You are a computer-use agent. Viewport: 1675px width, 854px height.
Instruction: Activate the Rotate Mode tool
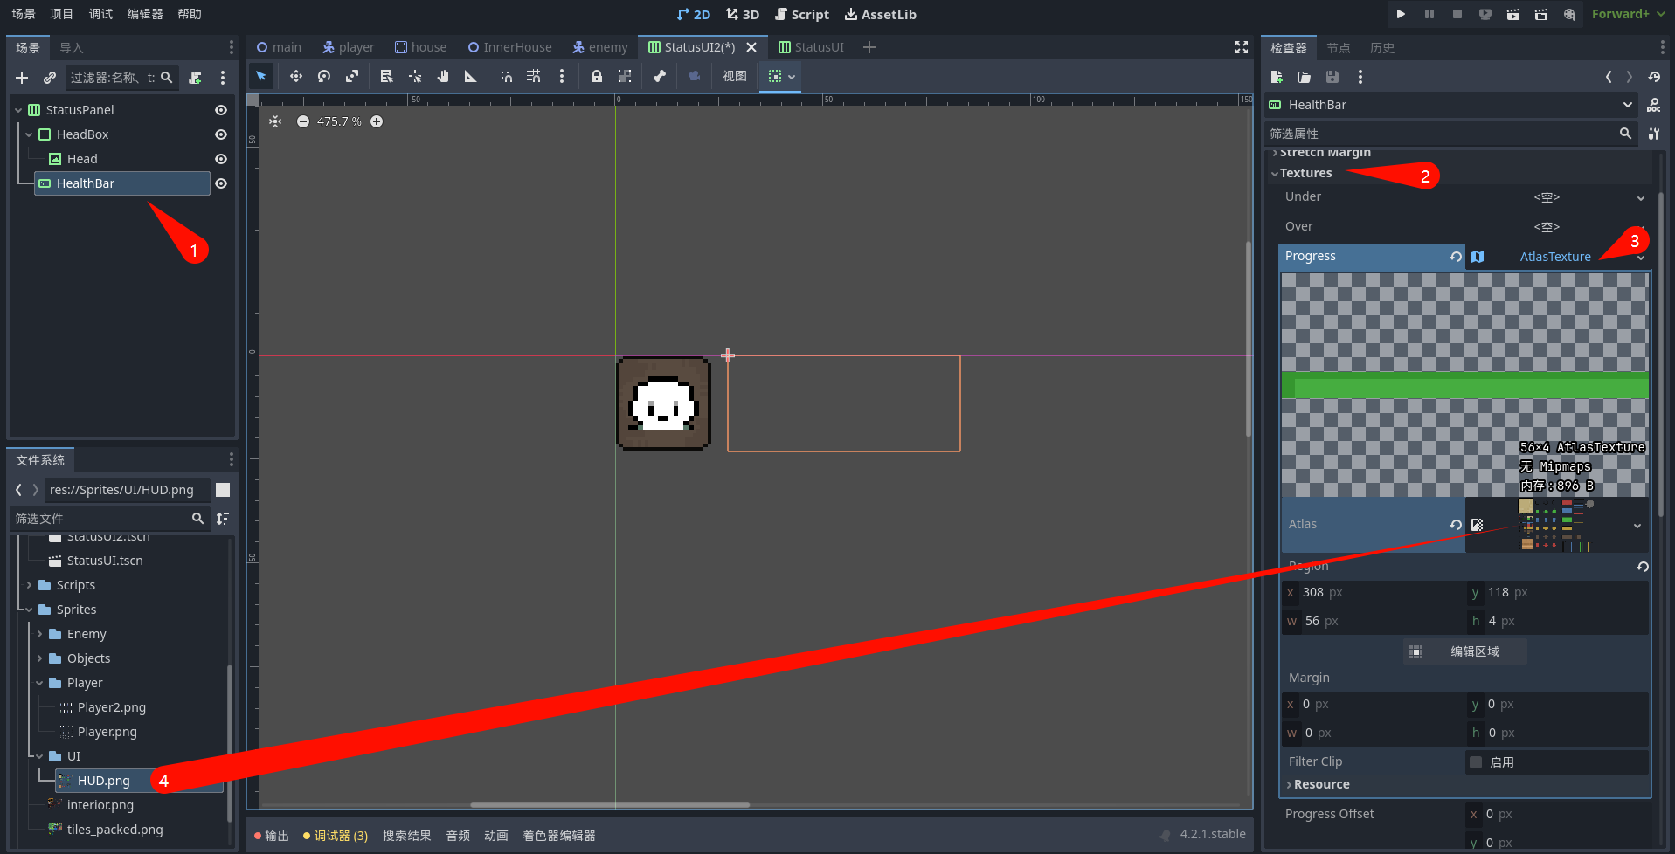tap(324, 76)
